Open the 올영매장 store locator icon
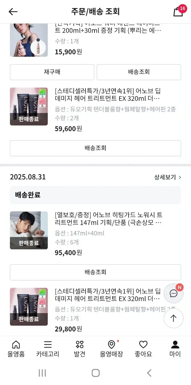The height and width of the screenshot is (385, 191). coord(111,349)
